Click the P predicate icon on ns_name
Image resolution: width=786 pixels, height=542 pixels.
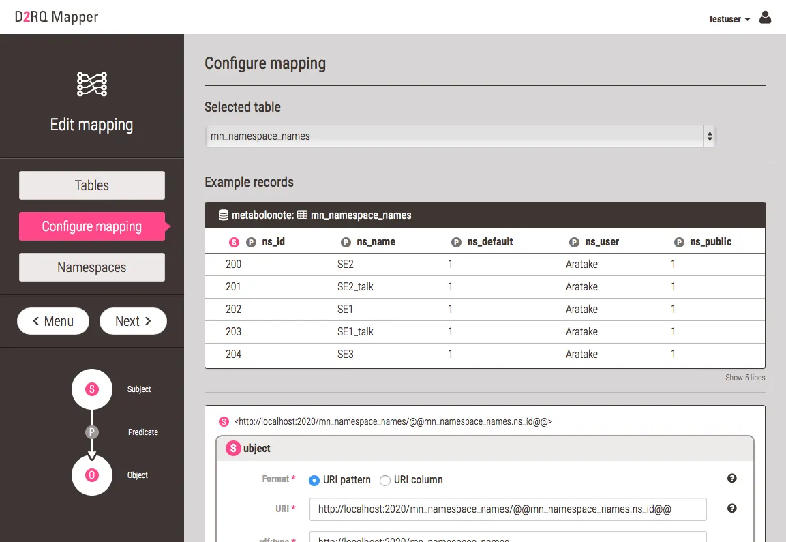click(x=346, y=242)
